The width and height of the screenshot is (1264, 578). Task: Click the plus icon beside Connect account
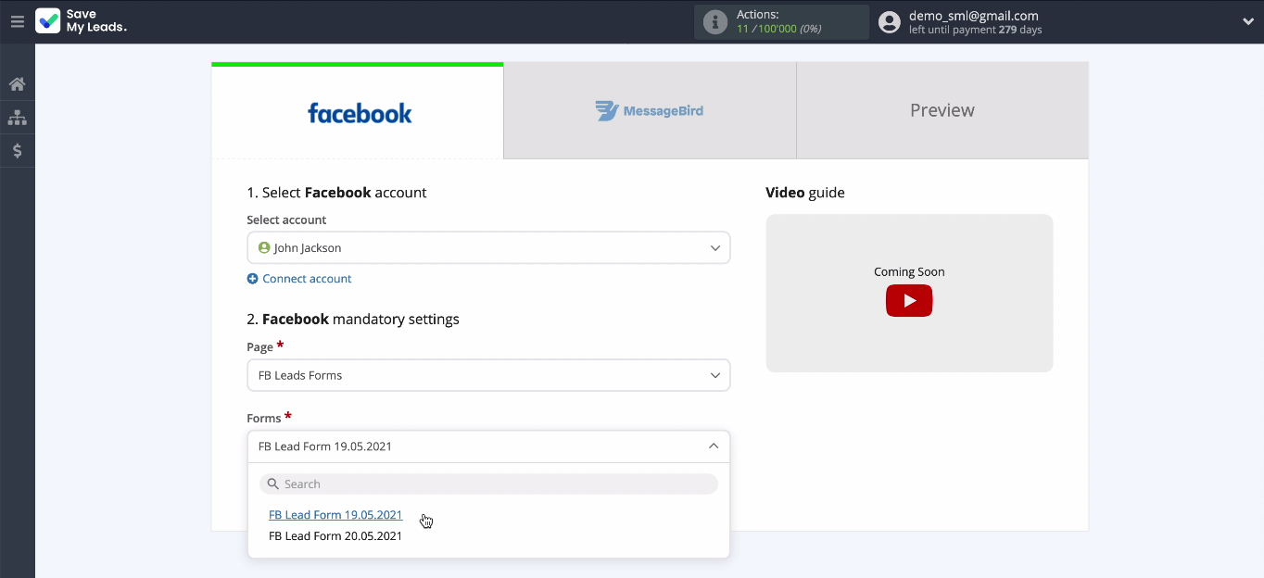[x=252, y=279]
